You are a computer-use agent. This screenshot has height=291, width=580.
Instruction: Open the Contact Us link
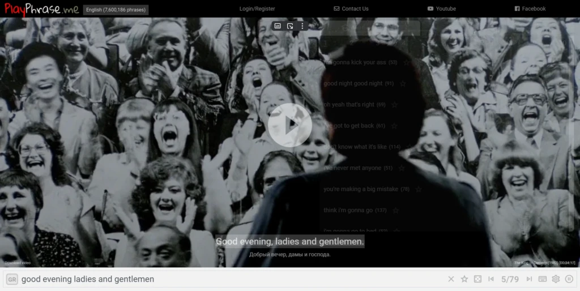point(351,9)
